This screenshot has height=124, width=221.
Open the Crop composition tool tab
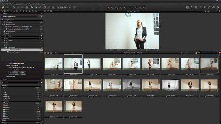[x=17, y=11]
